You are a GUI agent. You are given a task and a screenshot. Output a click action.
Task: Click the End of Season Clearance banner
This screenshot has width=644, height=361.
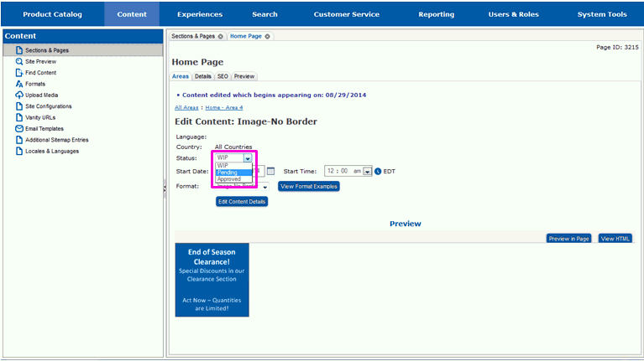coord(212,280)
